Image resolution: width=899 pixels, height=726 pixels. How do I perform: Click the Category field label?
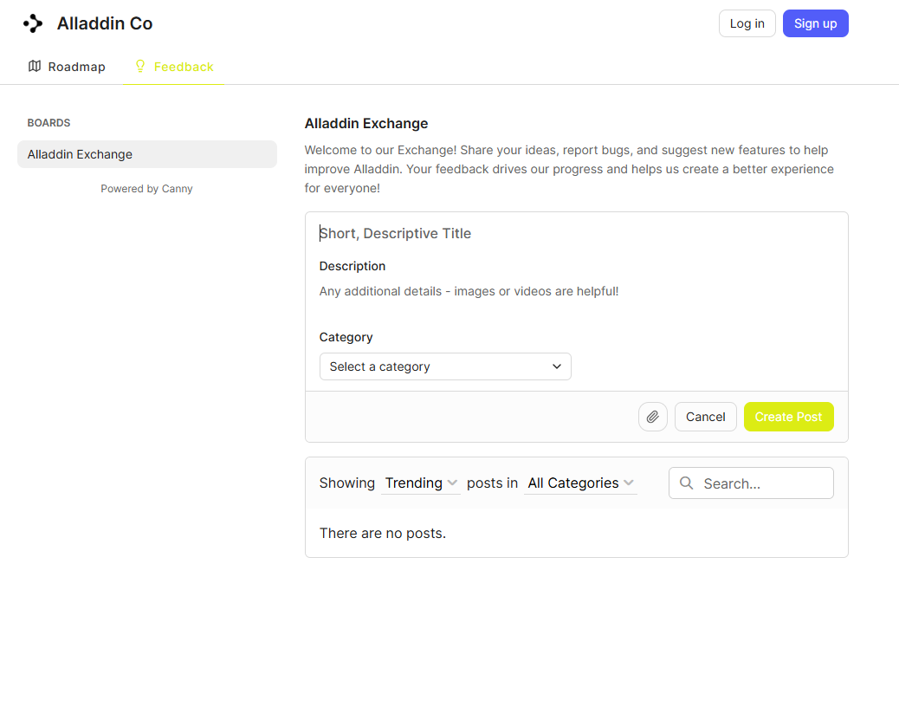point(346,337)
